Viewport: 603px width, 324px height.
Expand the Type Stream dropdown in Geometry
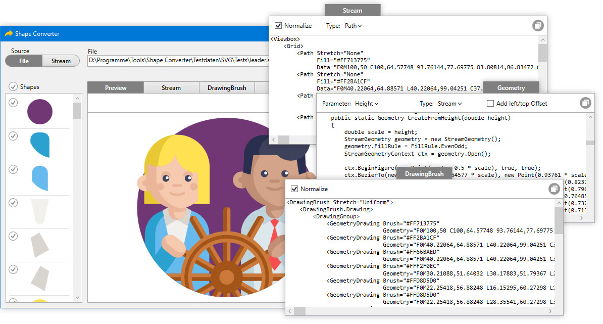pyautogui.click(x=449, y=104)
